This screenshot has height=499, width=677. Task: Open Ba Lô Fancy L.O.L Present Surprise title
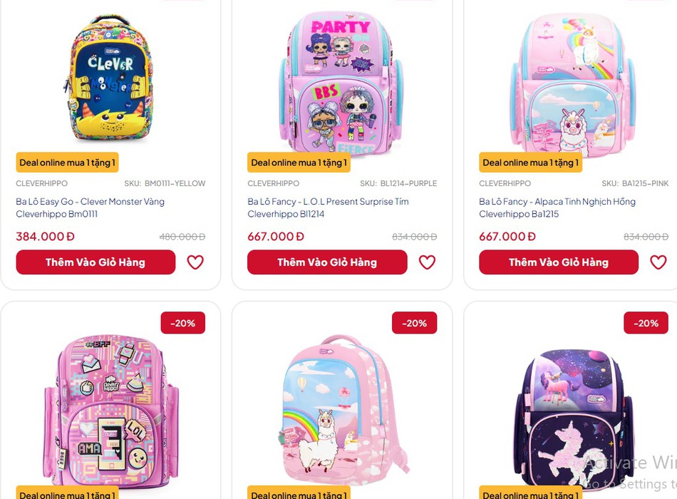pos(328,208)
